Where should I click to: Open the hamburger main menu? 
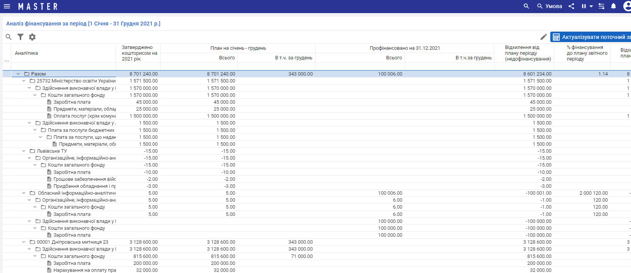pos(7,6)
